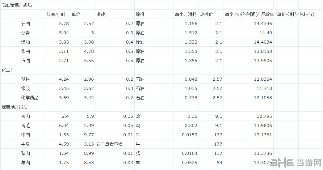This screenshot has width=323, height=170.
Task: Click the unit price 3.98
Action: 89,42
